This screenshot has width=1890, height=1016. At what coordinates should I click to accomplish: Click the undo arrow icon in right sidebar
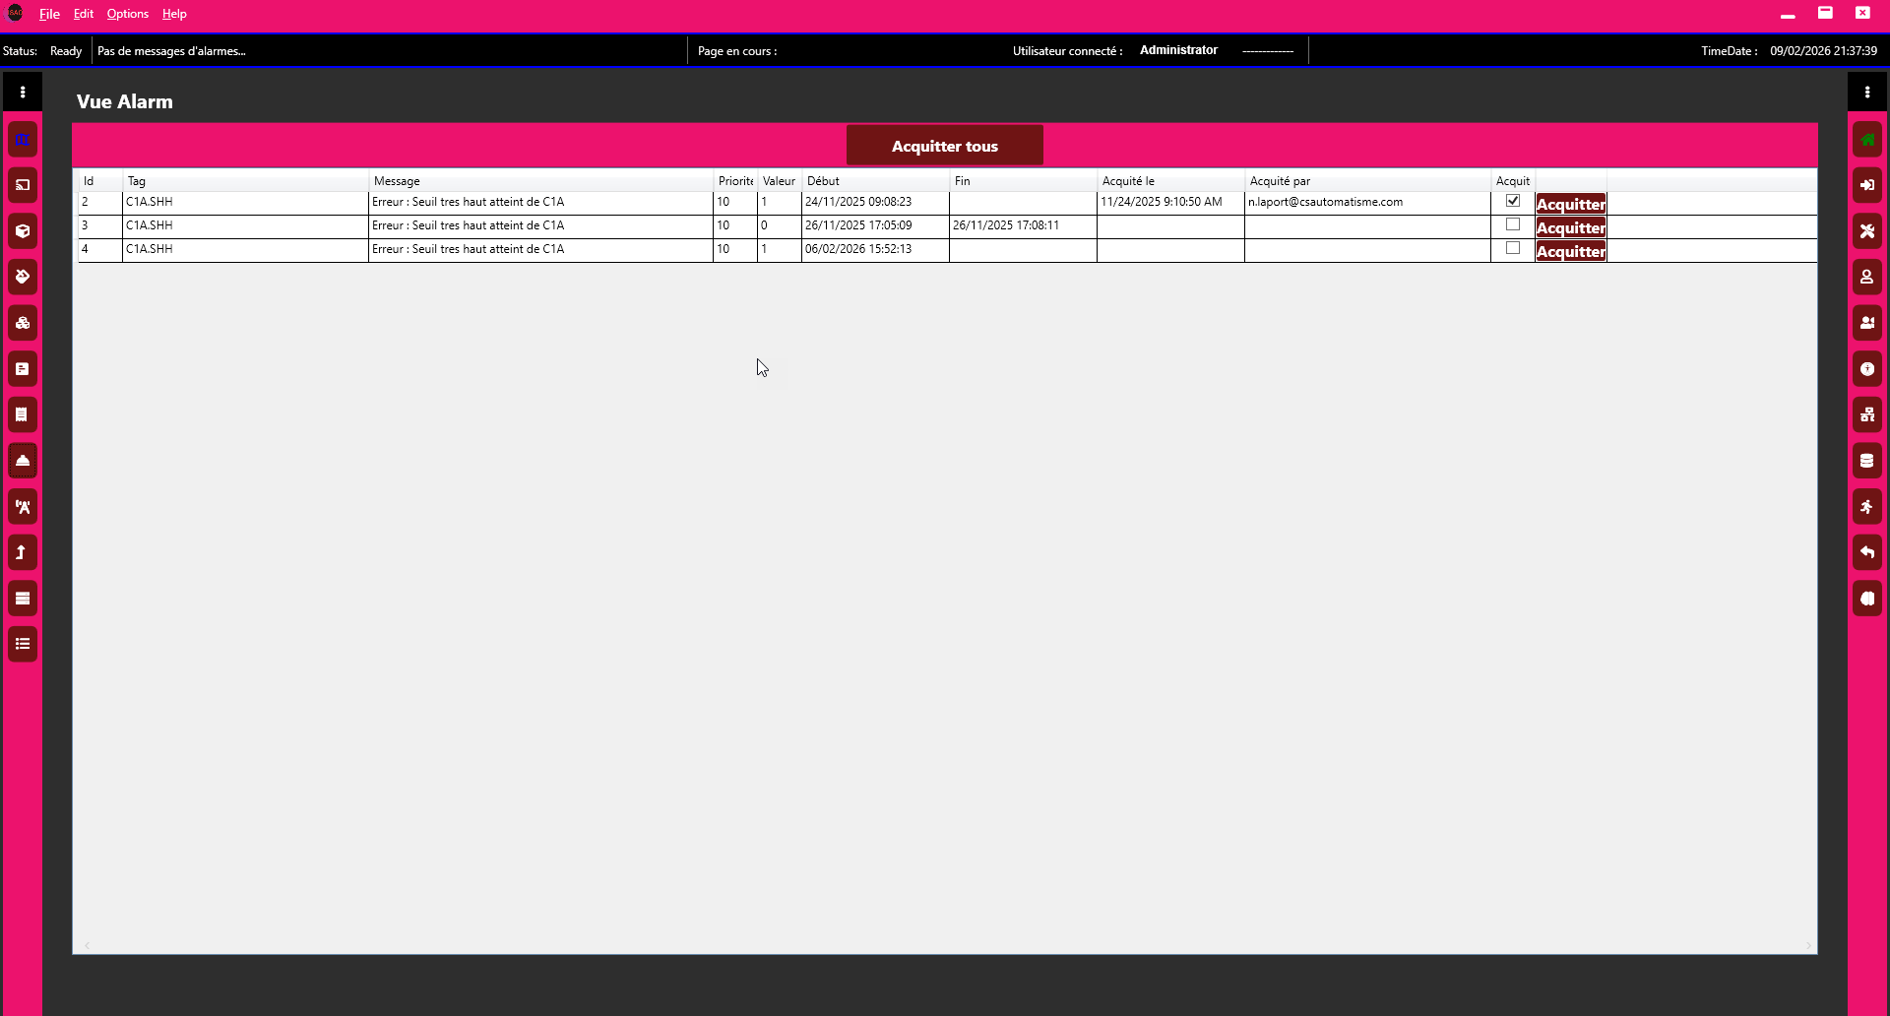[x=1866, y=552]
